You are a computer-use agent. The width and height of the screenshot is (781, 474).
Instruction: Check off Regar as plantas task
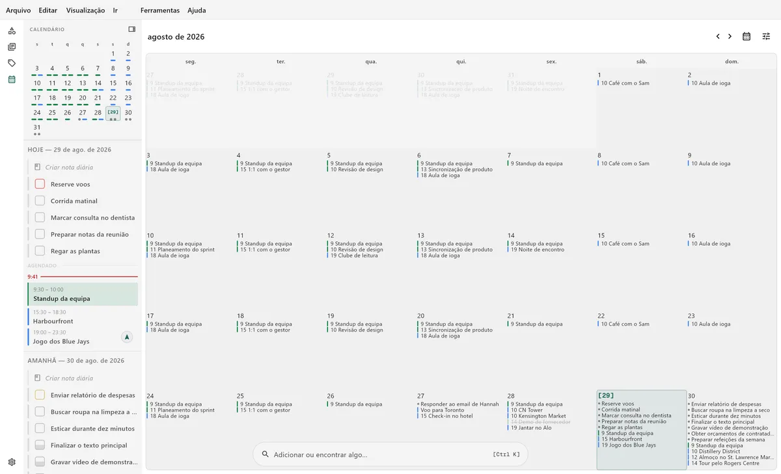[x=40, y=251]
